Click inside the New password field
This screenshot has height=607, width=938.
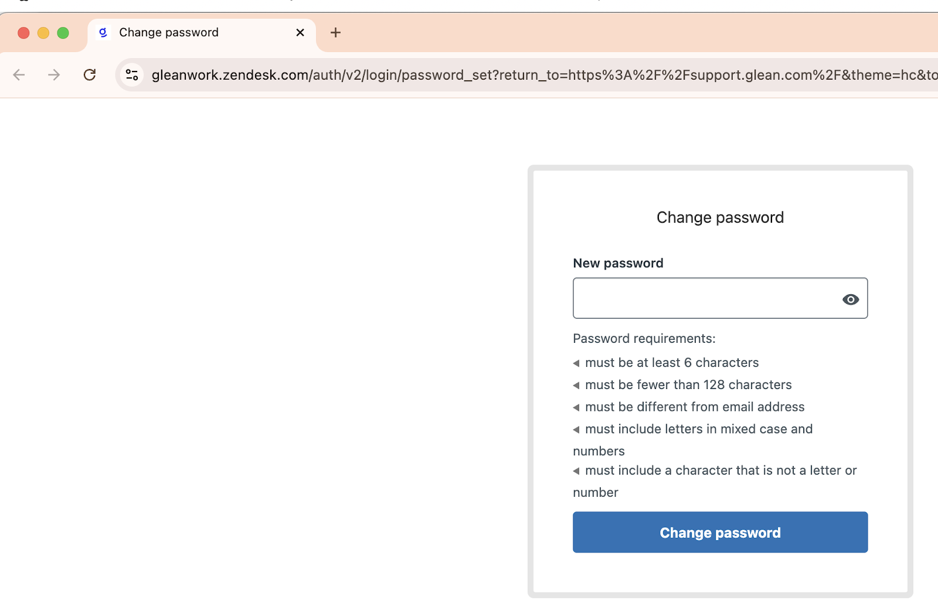[x=692, y=298]
